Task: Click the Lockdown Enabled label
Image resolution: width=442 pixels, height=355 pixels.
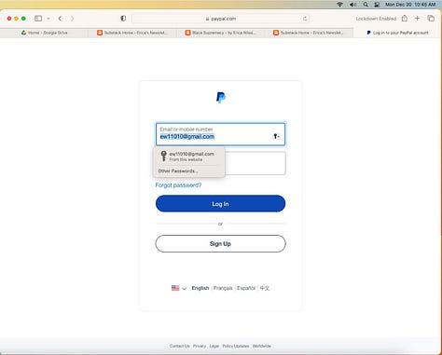Action: coord(376,19)
